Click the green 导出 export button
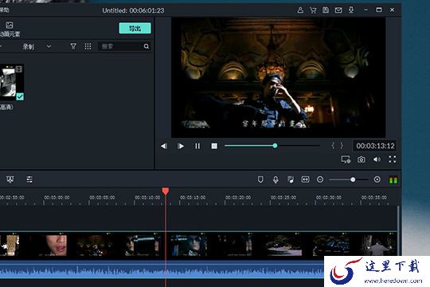The width and height of the screenshot is (430, 287). (x=135, y=28)
